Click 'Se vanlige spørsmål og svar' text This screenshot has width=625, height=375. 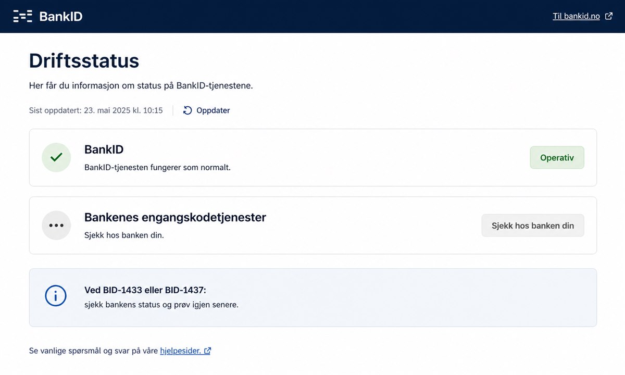pyautogui.click(x=93, y=351)
